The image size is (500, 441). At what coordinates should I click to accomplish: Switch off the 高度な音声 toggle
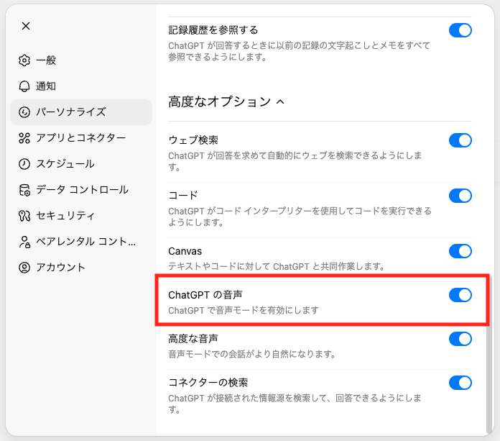[460, 339]
